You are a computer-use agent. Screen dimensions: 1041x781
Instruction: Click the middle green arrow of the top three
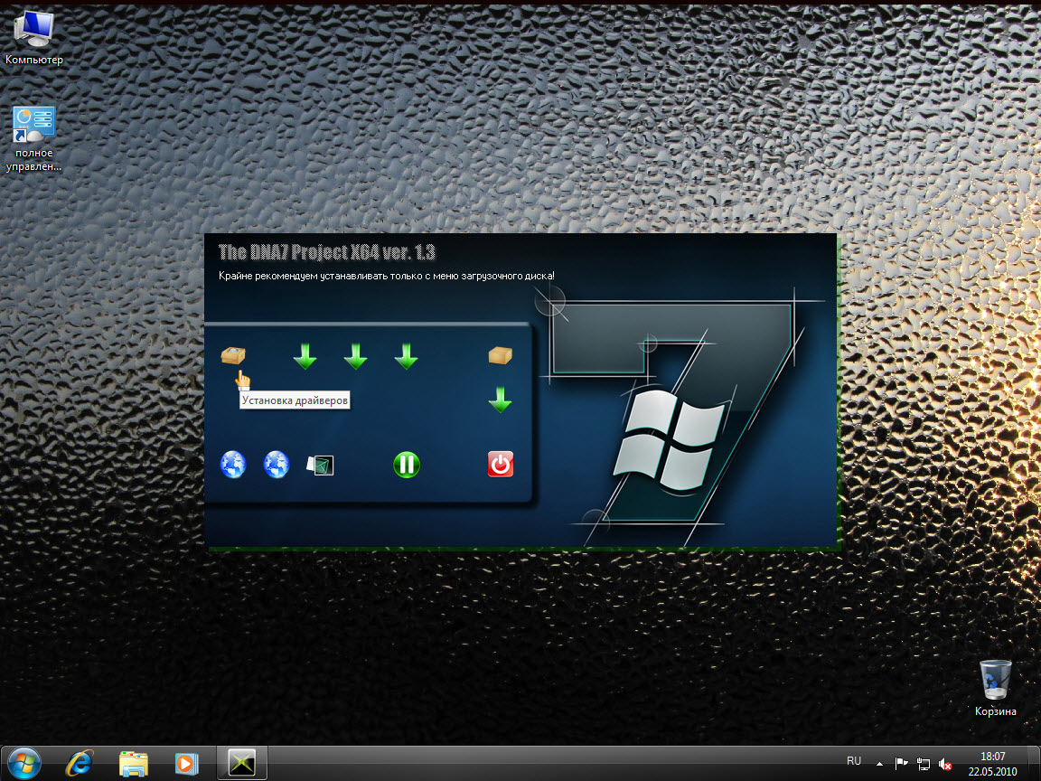point(356,356)
